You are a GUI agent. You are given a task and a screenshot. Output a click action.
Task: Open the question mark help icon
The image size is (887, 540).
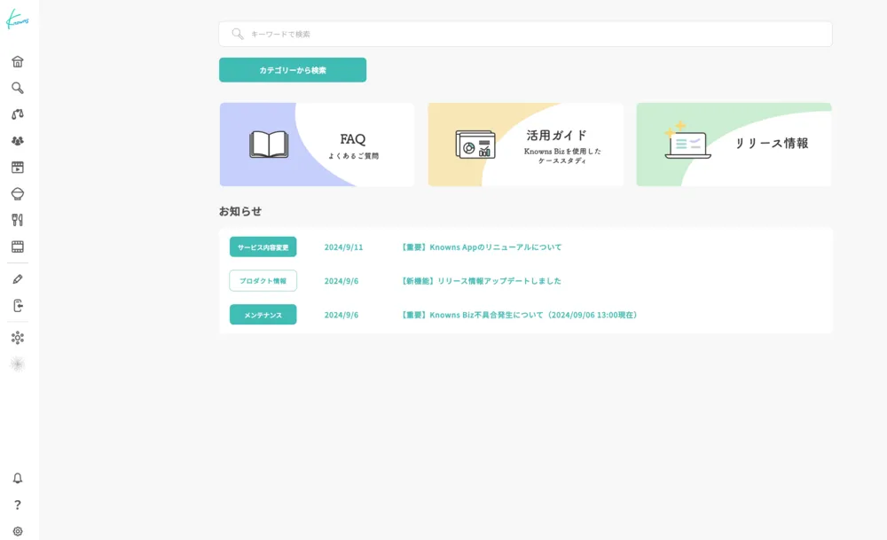(18, 505)
